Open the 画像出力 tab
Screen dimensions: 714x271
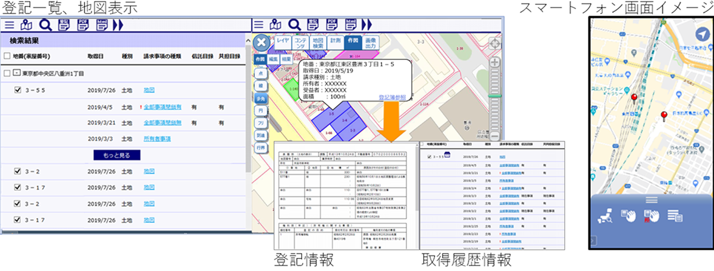point(371,42)
